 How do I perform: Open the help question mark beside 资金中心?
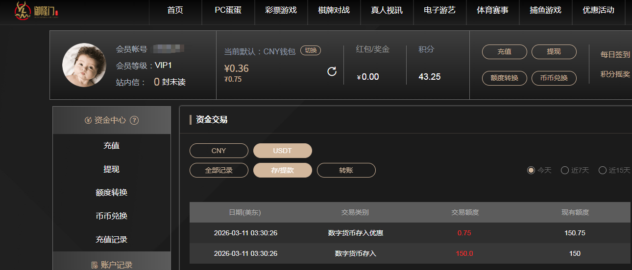click(x=134, y=120)
